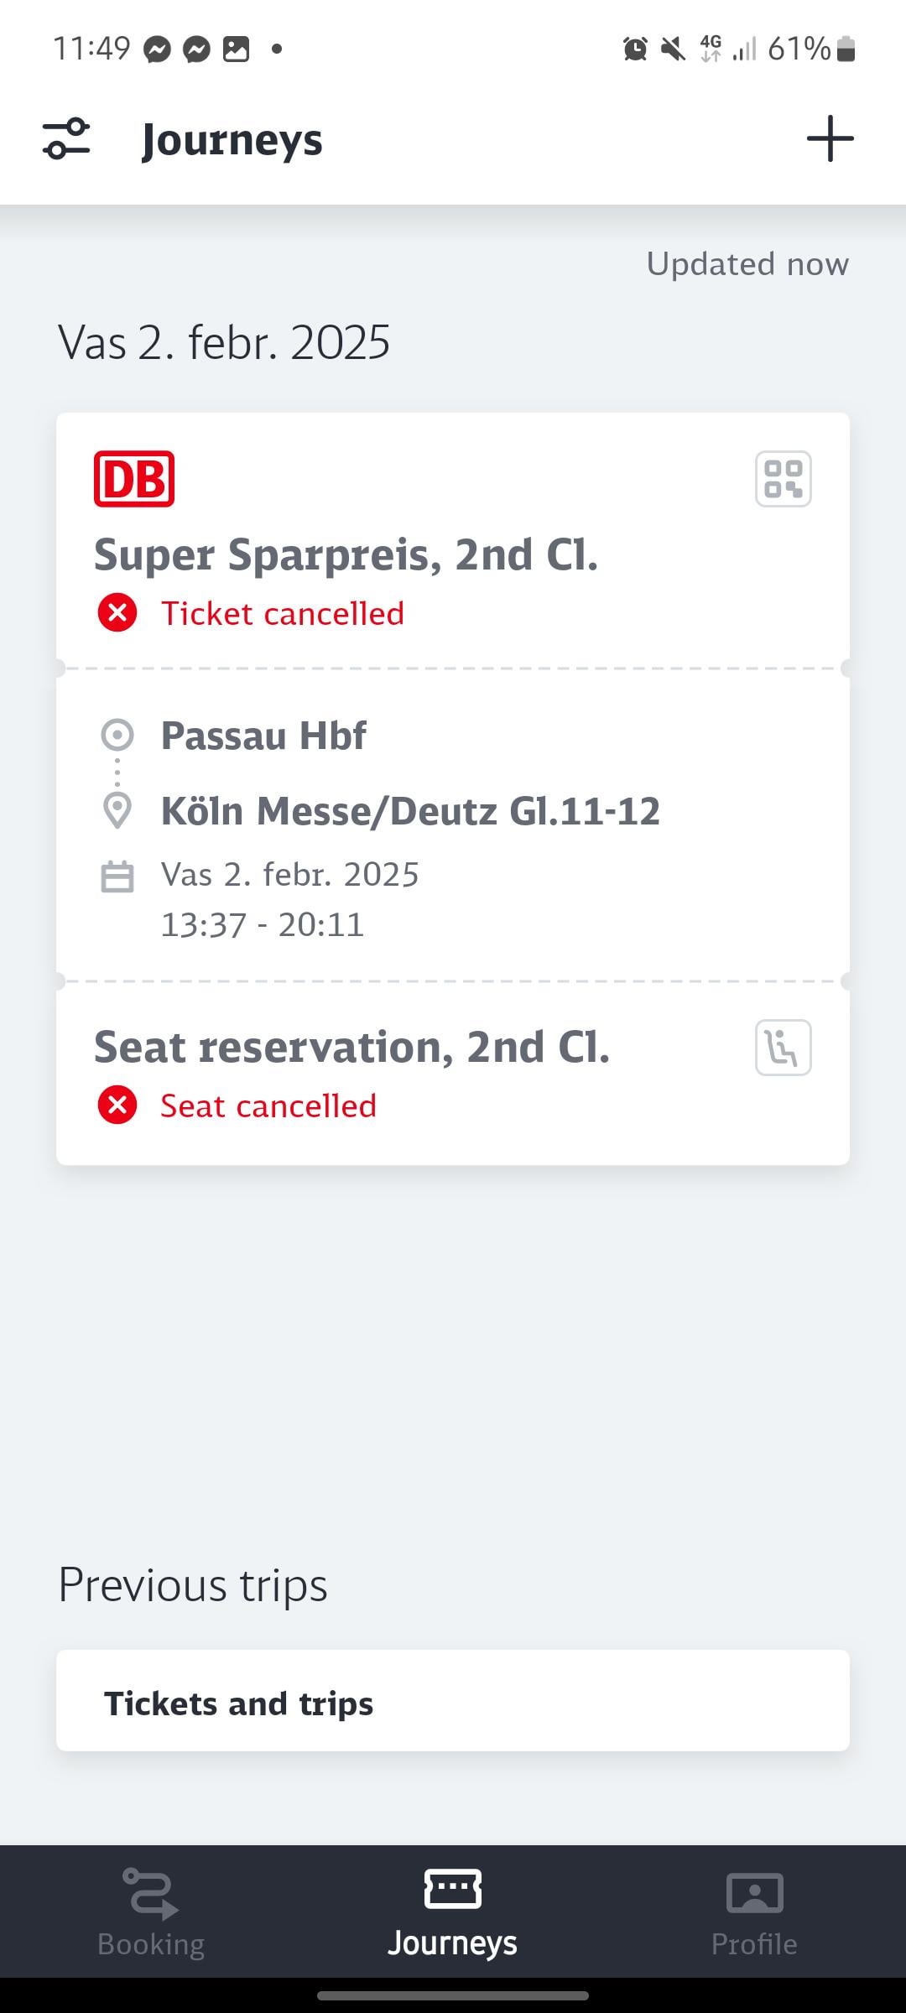906x2013 pixels.
Task: Tap the plus icon to add journey
Action: 830,139
